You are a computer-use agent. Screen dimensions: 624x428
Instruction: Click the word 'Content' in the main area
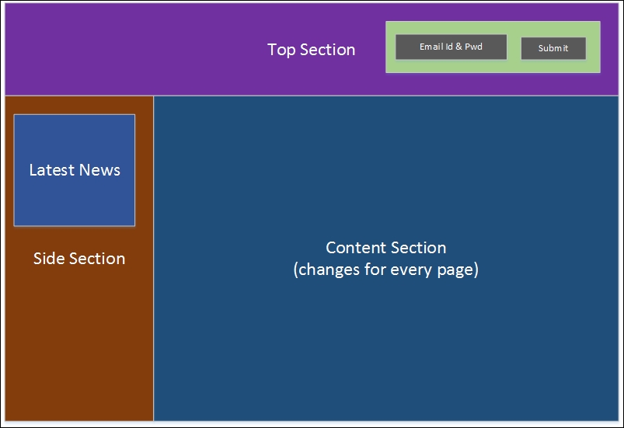[353, 248]
